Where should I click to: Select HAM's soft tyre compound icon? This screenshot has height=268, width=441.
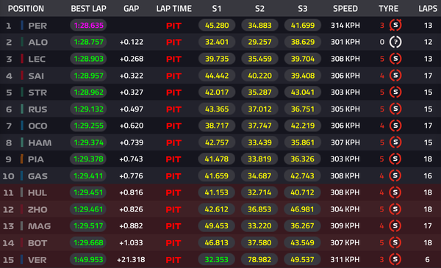coord(395,142)
